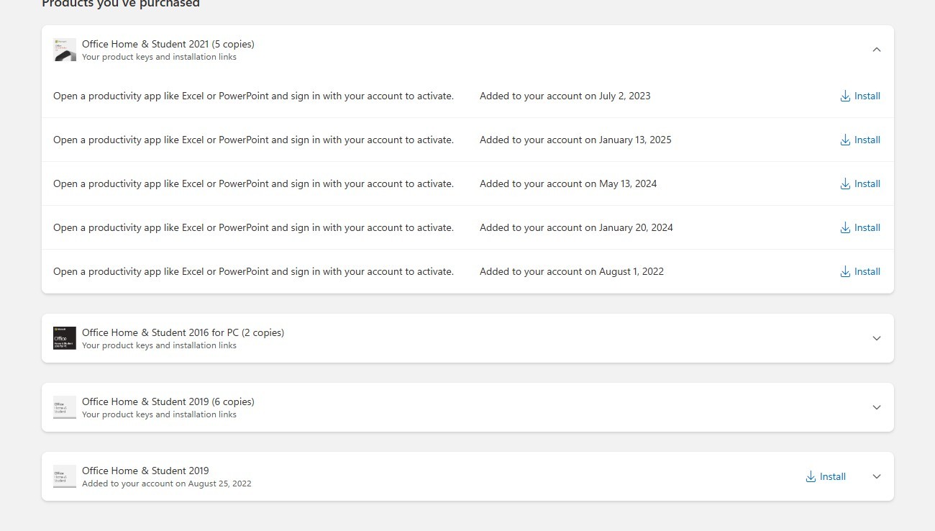Install the copy added July 2, 2023
The height and width of the screenshot is (531, 935).
click(x=867, y=96)
